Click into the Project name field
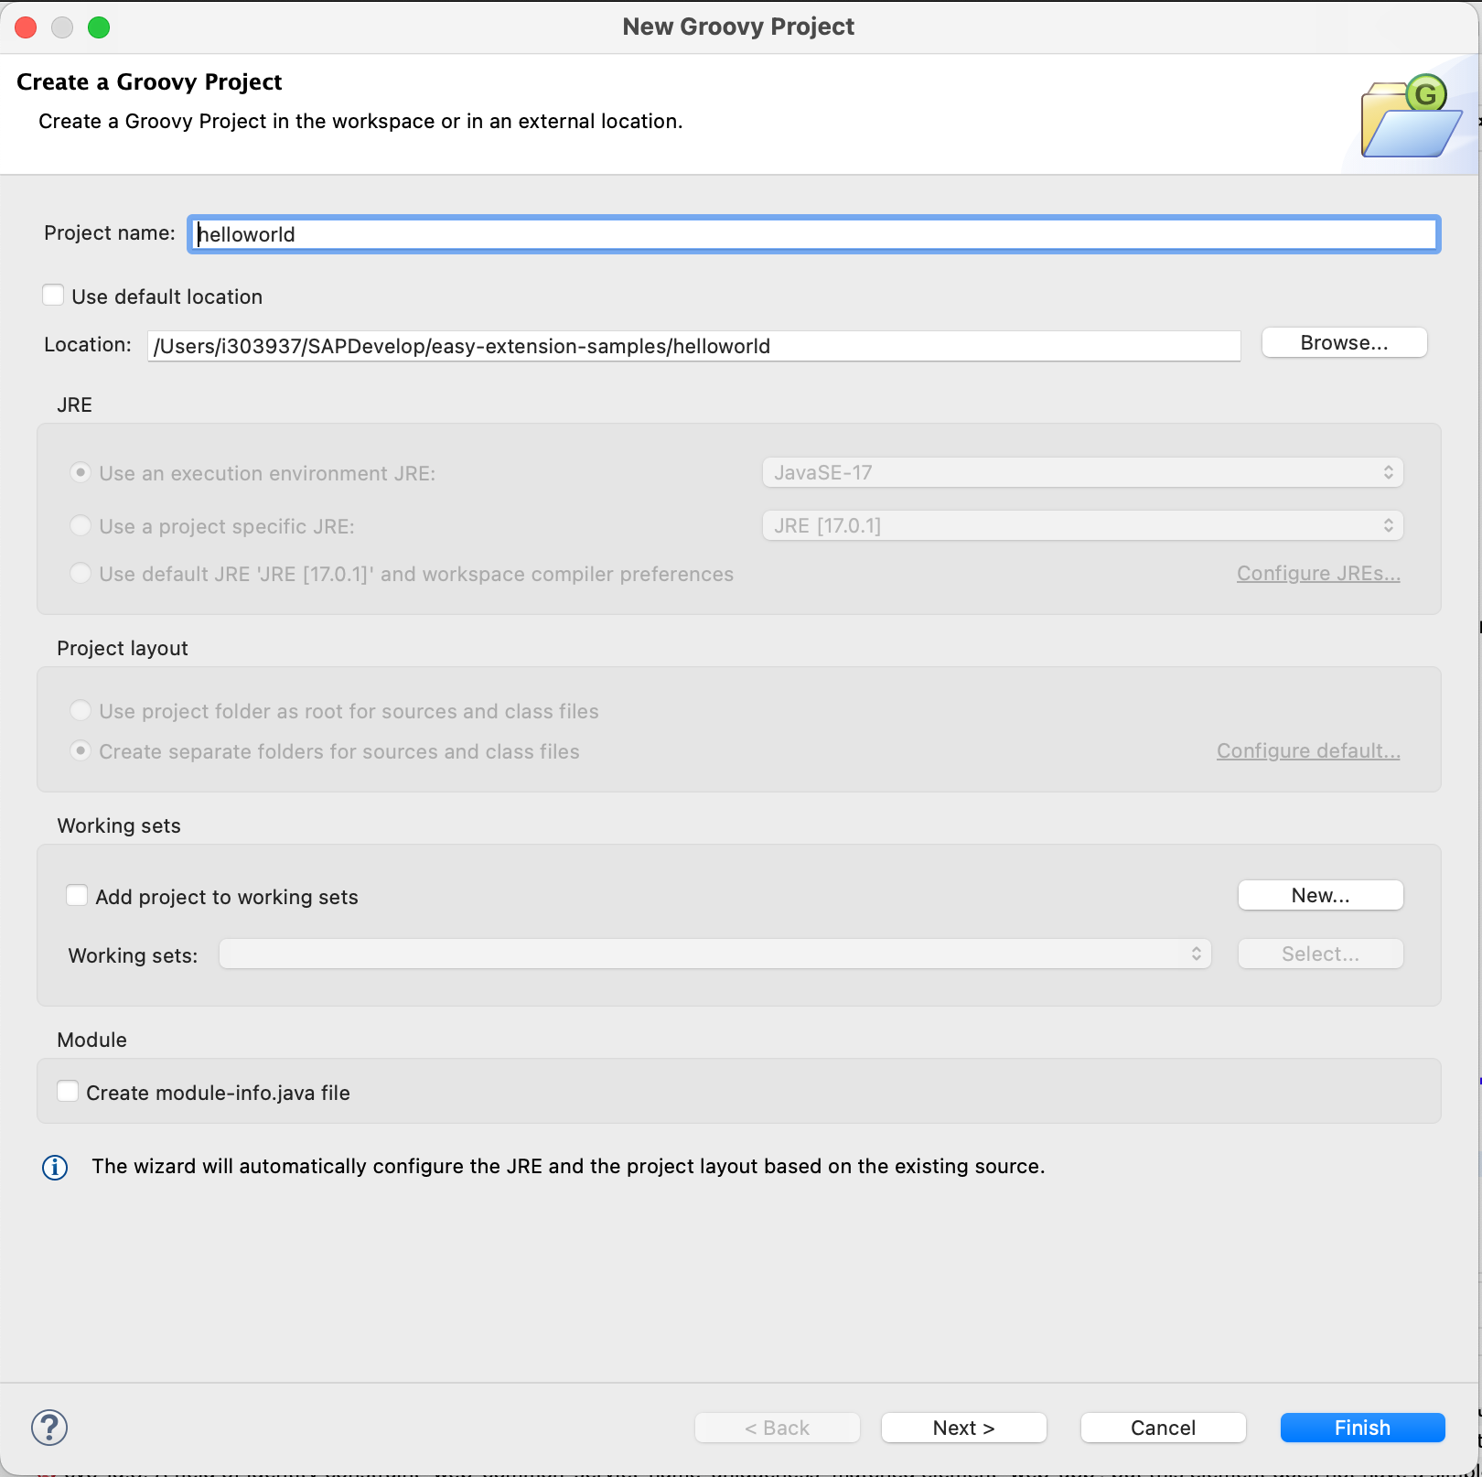Screen dimensions: 1482x1477 [x=814, y=234]
